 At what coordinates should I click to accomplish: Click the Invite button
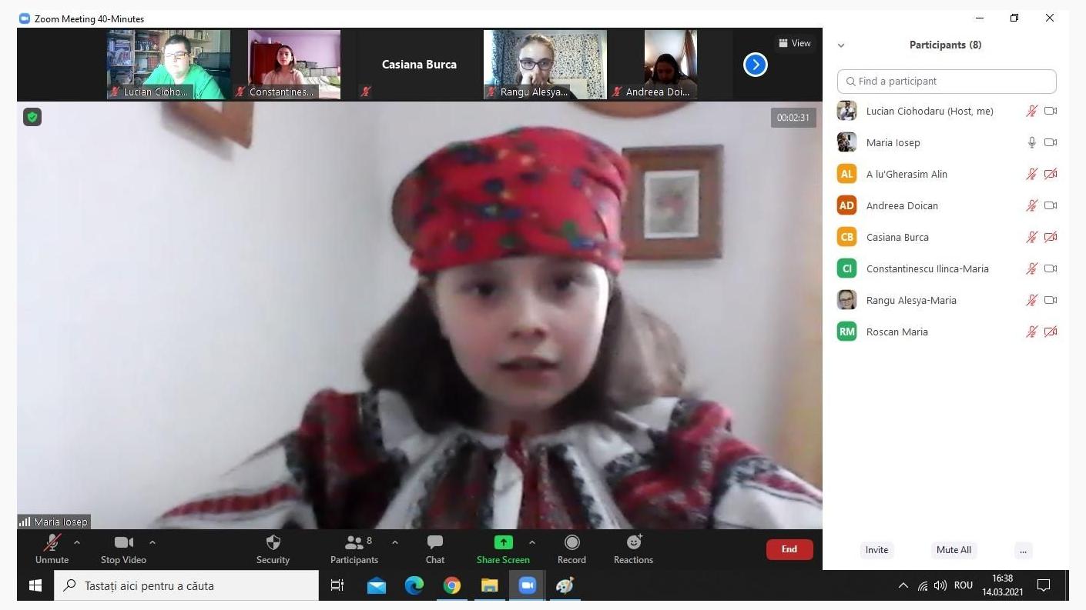tap(877, 550)
